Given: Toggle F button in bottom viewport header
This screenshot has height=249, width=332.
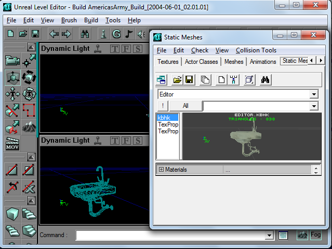Looking at the screenshot, I should tap(126, 141).
